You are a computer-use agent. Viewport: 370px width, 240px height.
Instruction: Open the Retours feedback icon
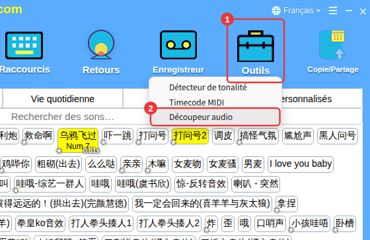101,45
